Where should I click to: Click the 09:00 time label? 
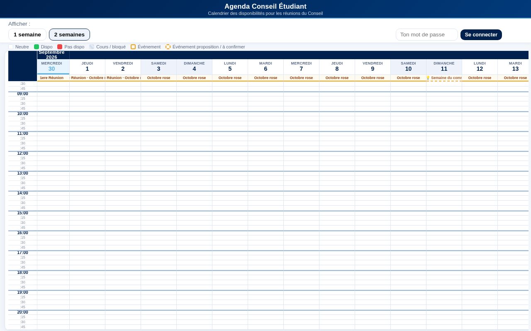(22, 94)
